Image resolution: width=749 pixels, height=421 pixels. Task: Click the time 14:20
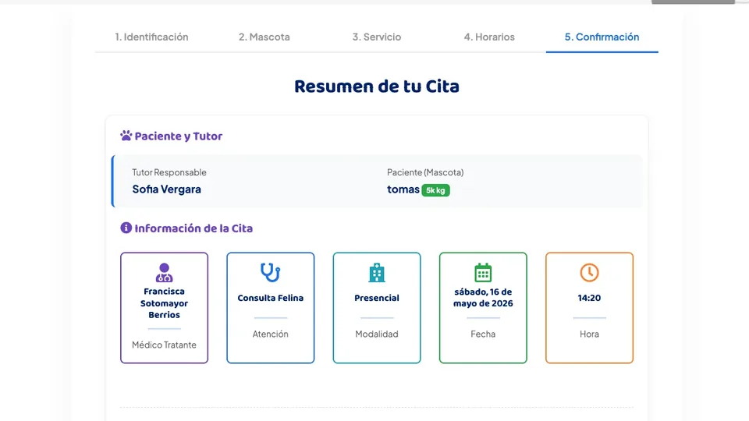[x=590, y=298]
